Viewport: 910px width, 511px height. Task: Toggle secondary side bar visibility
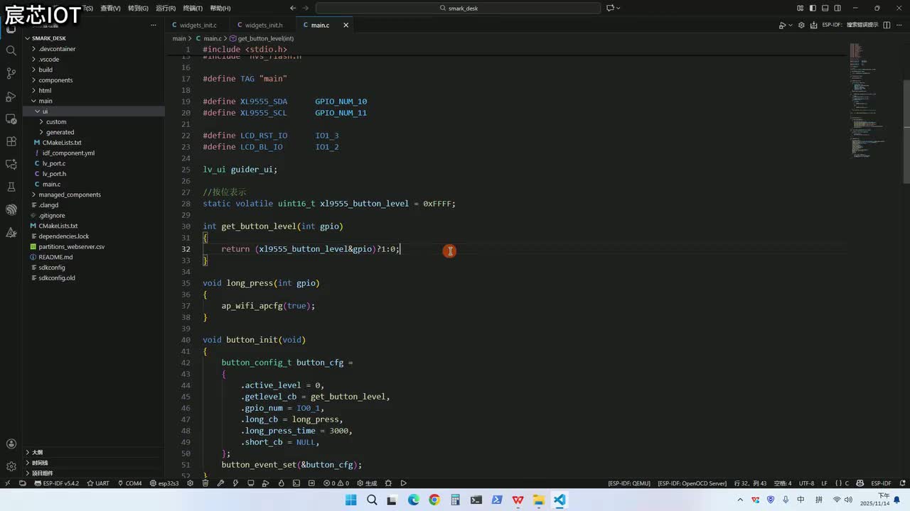coord(837,8)
